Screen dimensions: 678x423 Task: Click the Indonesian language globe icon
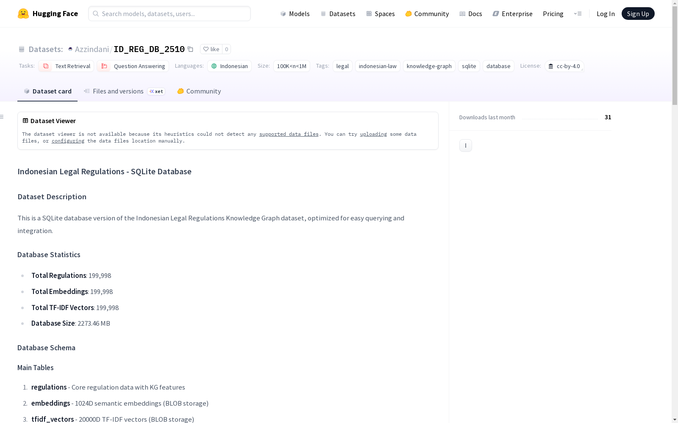point(214,66)
